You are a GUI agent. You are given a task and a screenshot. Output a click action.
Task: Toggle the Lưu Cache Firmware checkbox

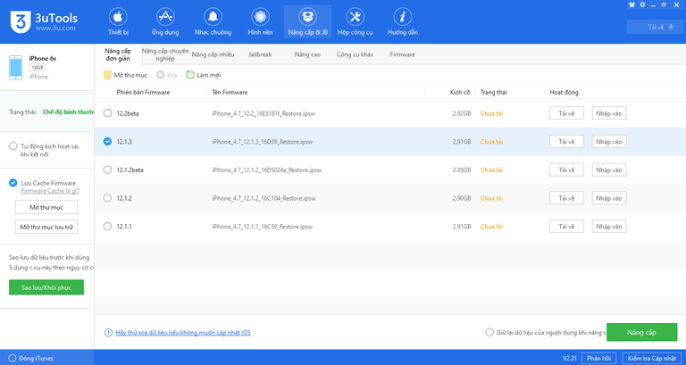click(x=13, y=182)
